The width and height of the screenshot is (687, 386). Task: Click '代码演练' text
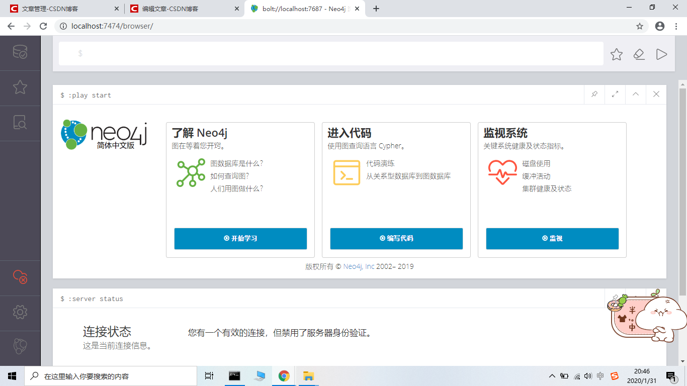pyautogui.click(x=380, y=163)
